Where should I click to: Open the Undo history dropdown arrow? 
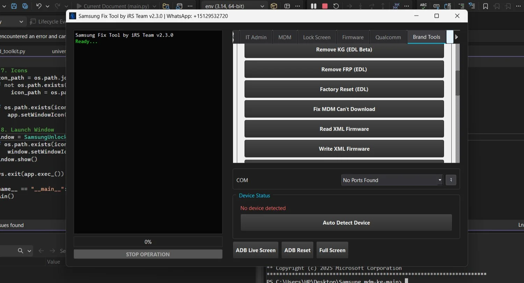click(48, 6)
